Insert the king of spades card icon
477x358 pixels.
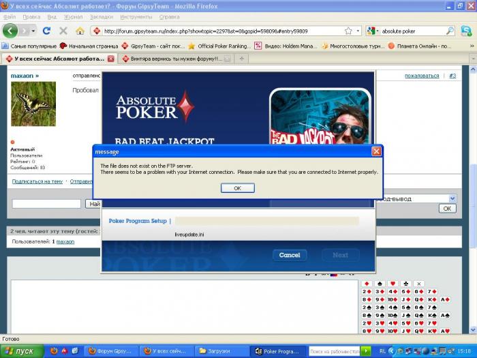coord(432,315)
